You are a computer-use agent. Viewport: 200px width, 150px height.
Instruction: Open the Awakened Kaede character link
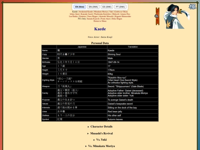pyautogui.click(x=86, y=11)
